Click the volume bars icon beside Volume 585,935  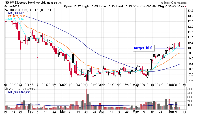pos(7,89)
